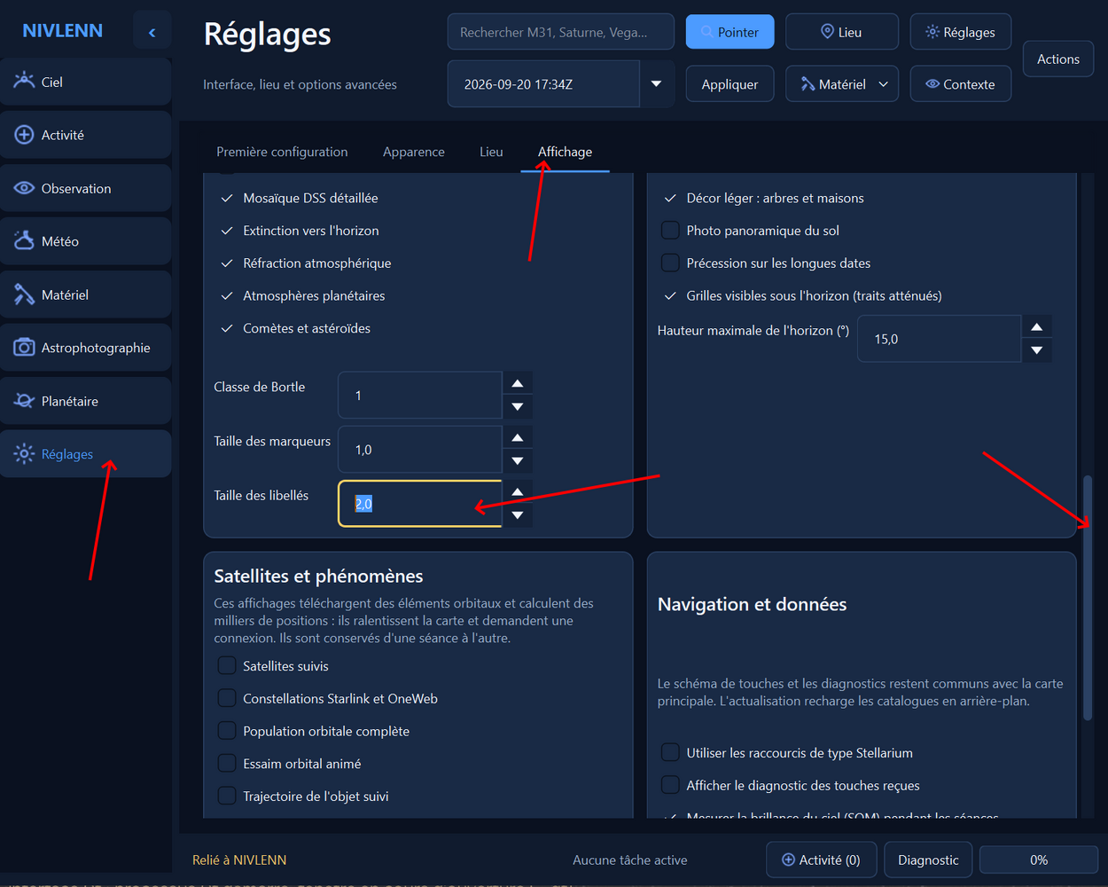Image resolution: width=1108 pixels, height=887 pixels.
Task: Open the Matériel dropdown in toolbar
Action: tap(842, 84)
